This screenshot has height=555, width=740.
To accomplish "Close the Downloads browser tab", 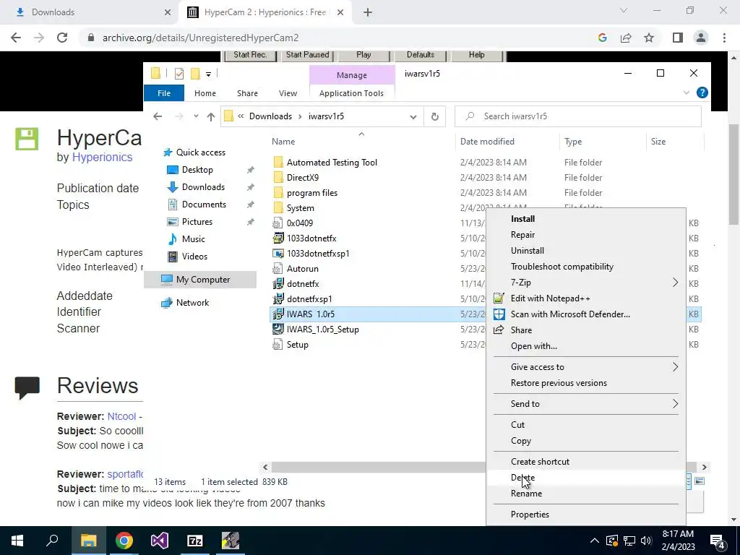I will tap(168, 12).
